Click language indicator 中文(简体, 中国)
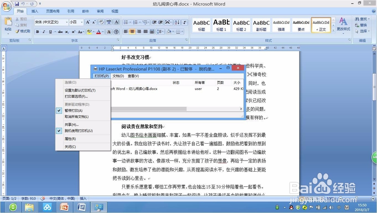The height and width of the screenshot is (213, 377). [62, 199]
